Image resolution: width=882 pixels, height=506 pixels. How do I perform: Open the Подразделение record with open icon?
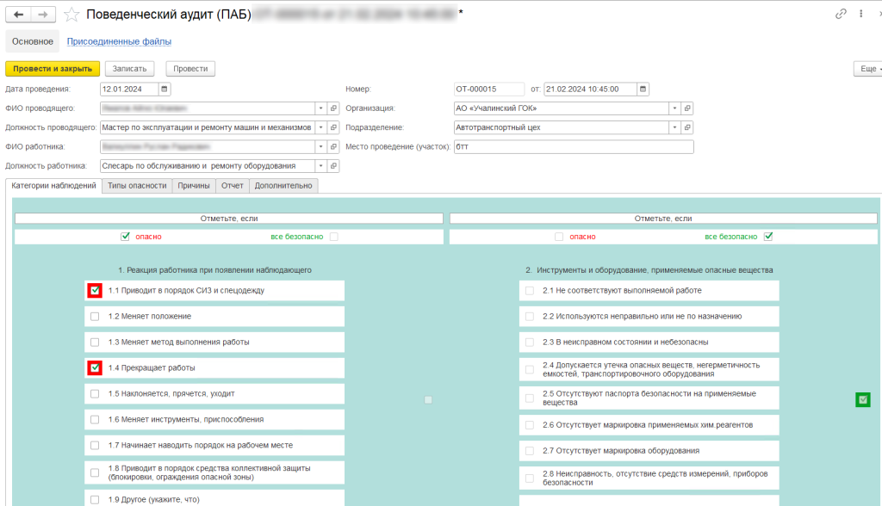[x=687, y=127]
